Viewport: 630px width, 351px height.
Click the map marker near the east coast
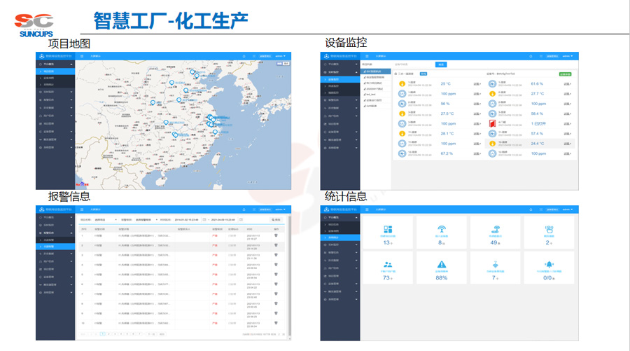[x=215, y=131]
